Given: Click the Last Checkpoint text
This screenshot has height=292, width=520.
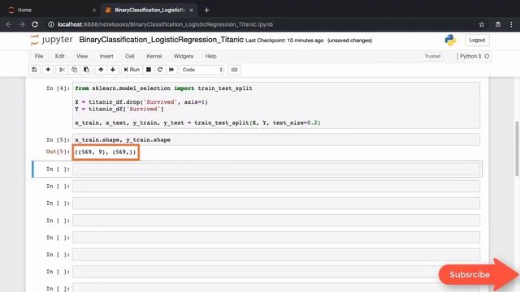Looking at the screenshot, I should [x=284, y=41].
